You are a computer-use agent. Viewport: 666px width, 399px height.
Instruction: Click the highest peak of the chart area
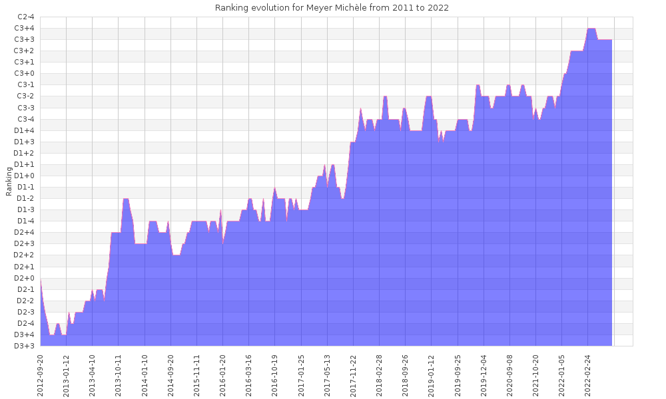click(x=591, y=30)
